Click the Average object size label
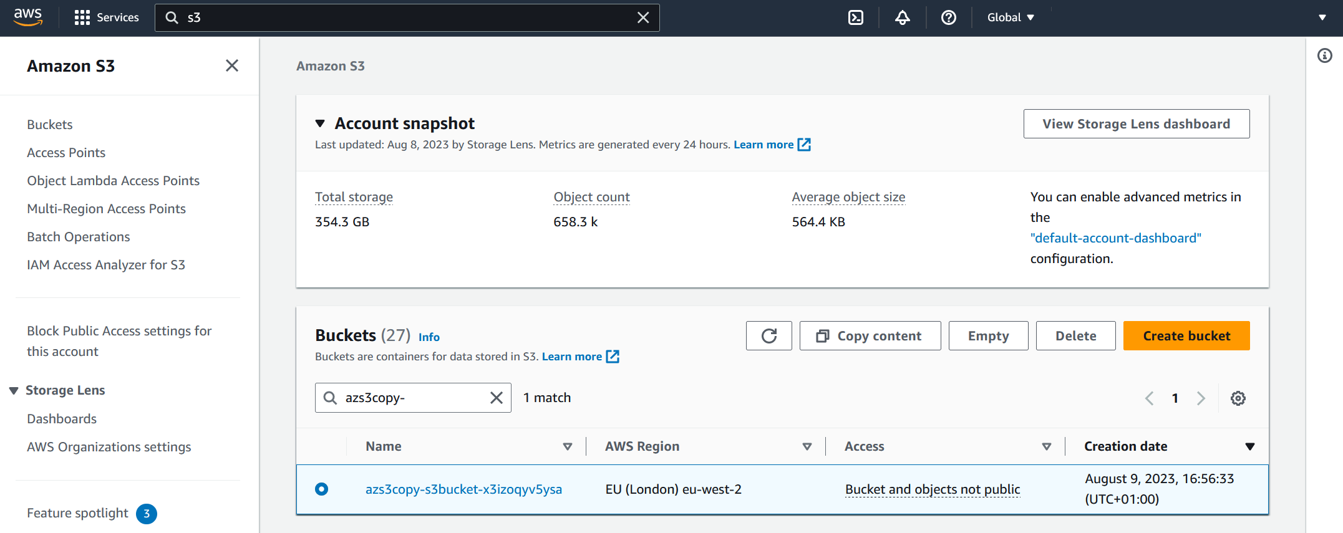The height and width of the screenshot is (533, 1343). tap(848, 197)
